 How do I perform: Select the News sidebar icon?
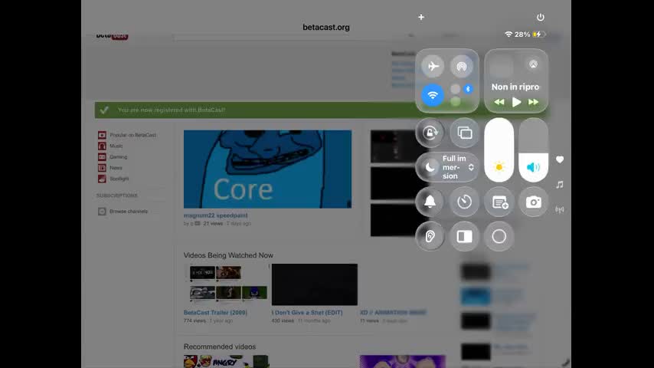click(102, 167)
